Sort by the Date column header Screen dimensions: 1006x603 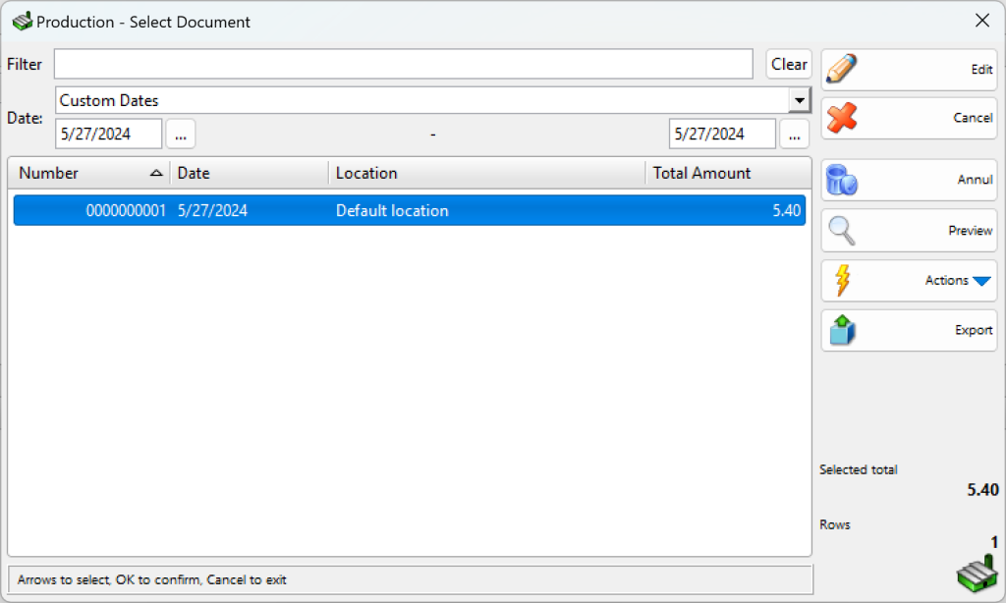point(249,173)
